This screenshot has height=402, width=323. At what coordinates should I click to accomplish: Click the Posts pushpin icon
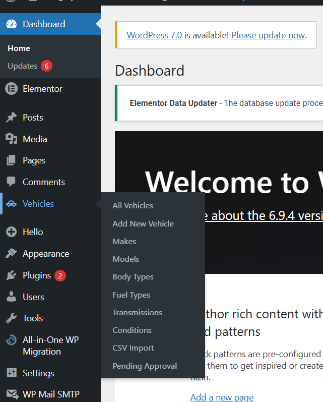tap(11, 118)
